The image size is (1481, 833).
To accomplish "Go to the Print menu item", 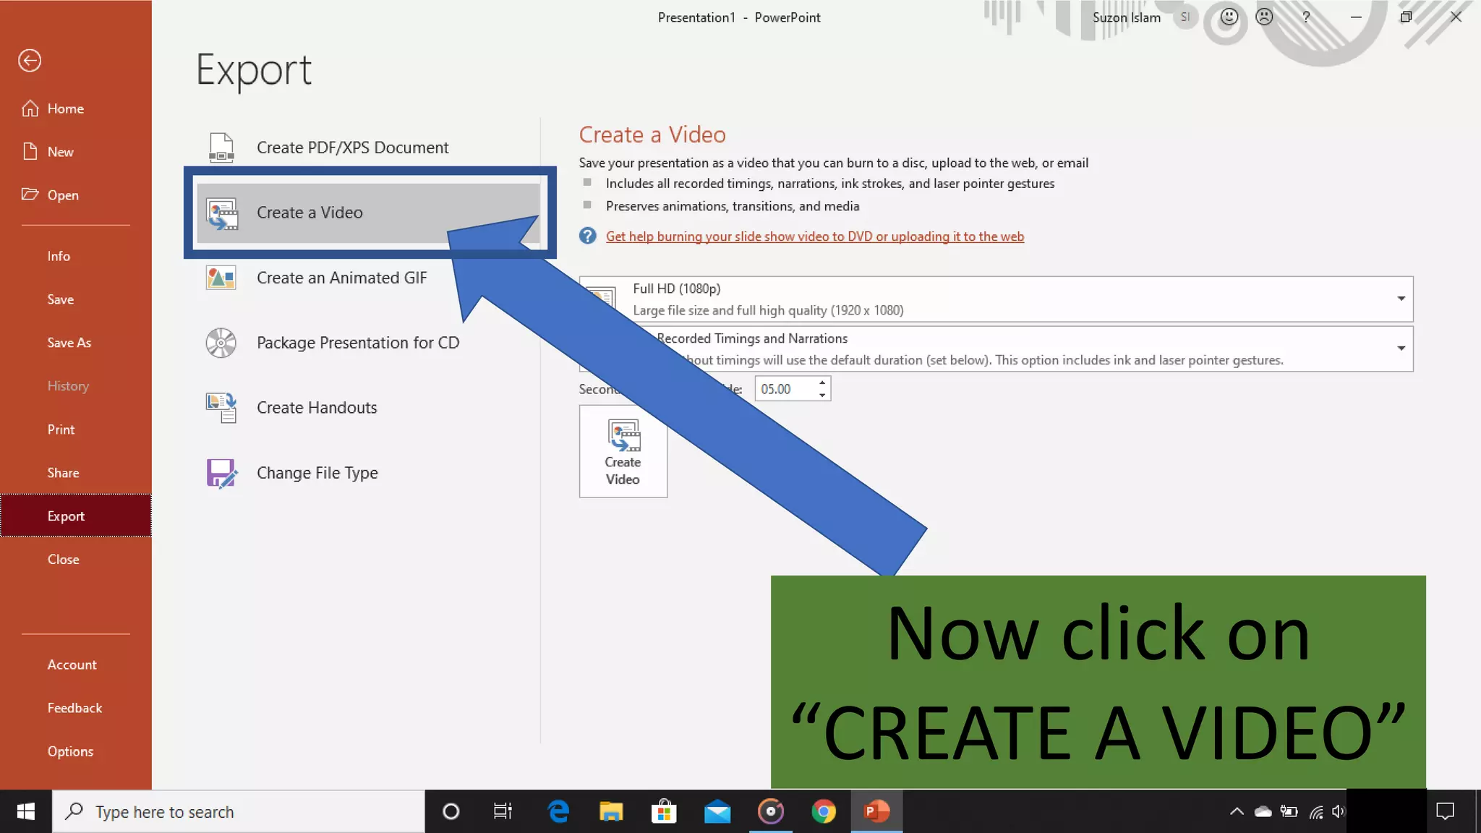I will 61,430.
